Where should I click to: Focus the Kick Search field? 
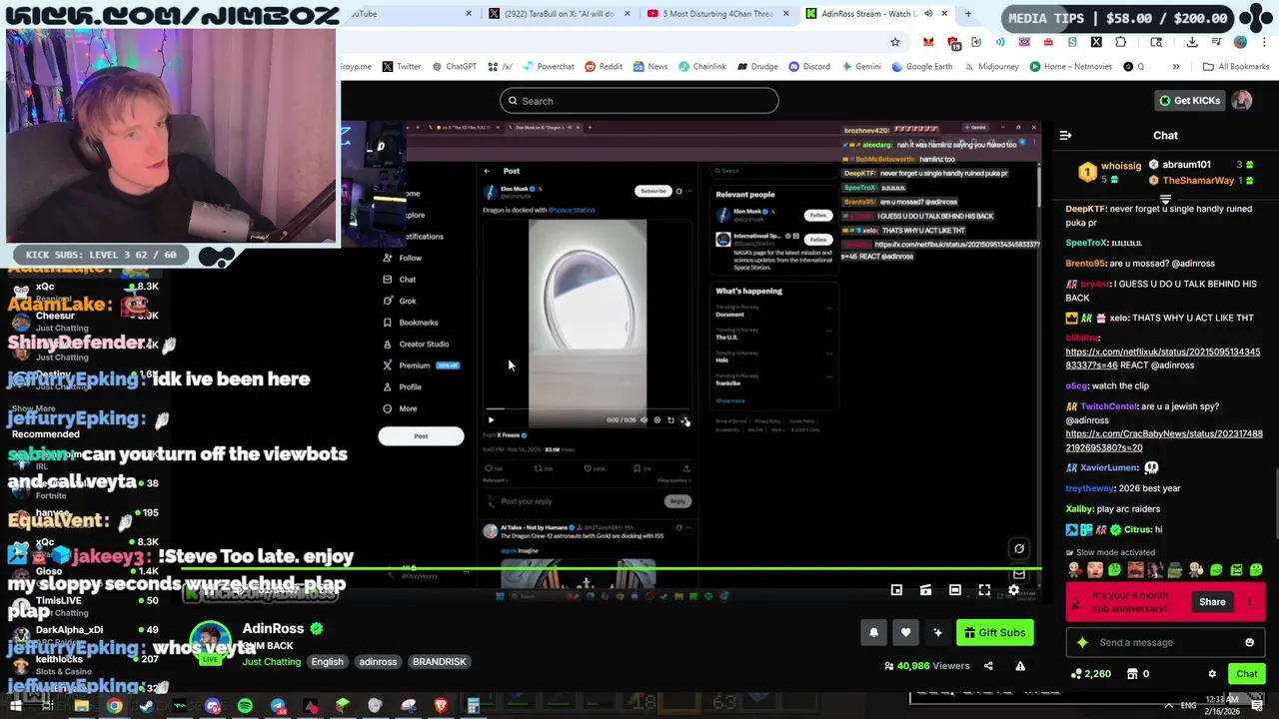pyautogui.click(x=639, y=101)
